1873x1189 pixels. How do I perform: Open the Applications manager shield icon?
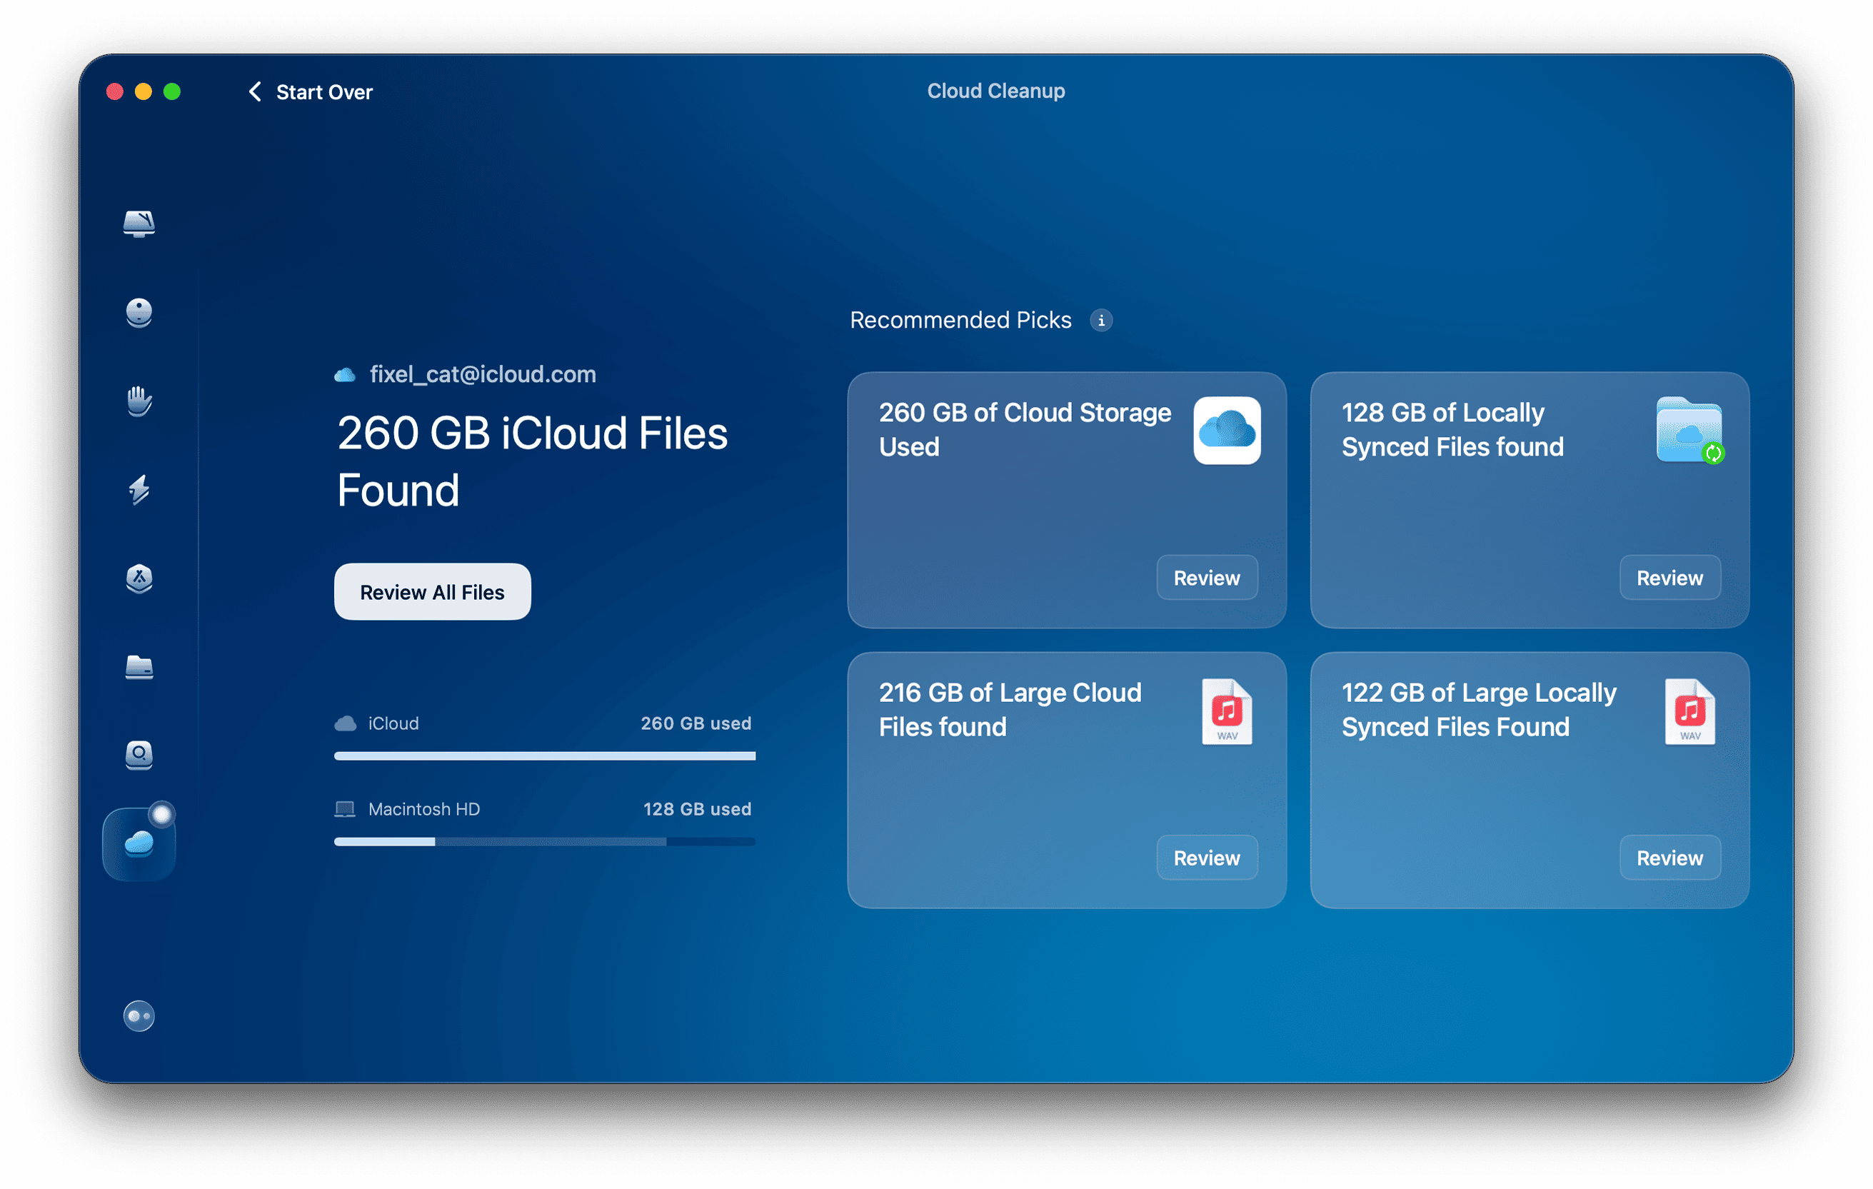[139, 579]
